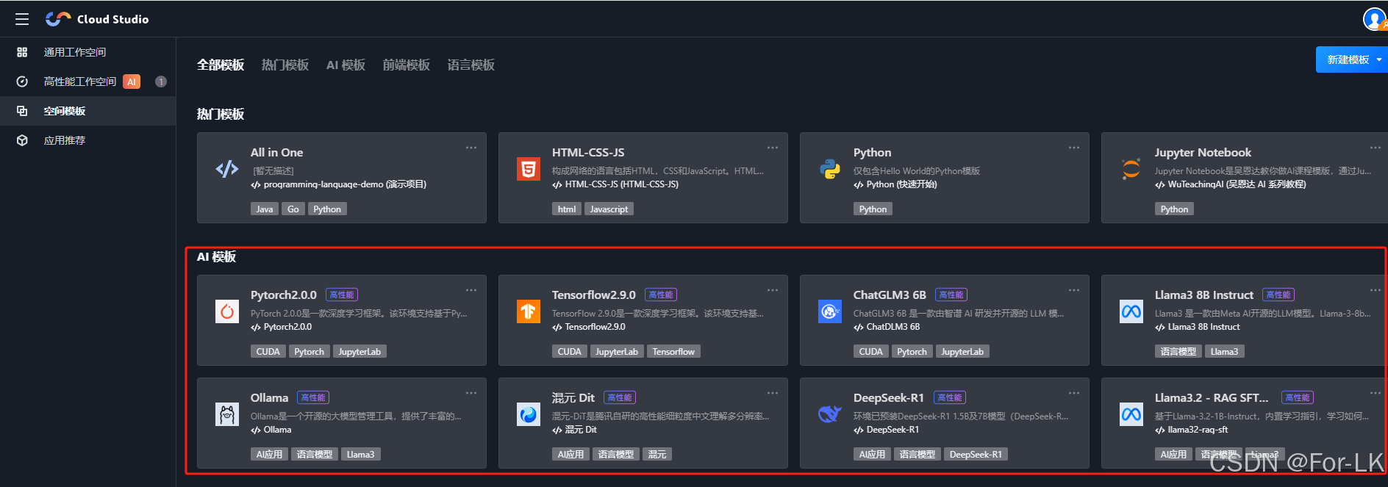Open more options on Pytorch2.0.0 card

point(471,290)
